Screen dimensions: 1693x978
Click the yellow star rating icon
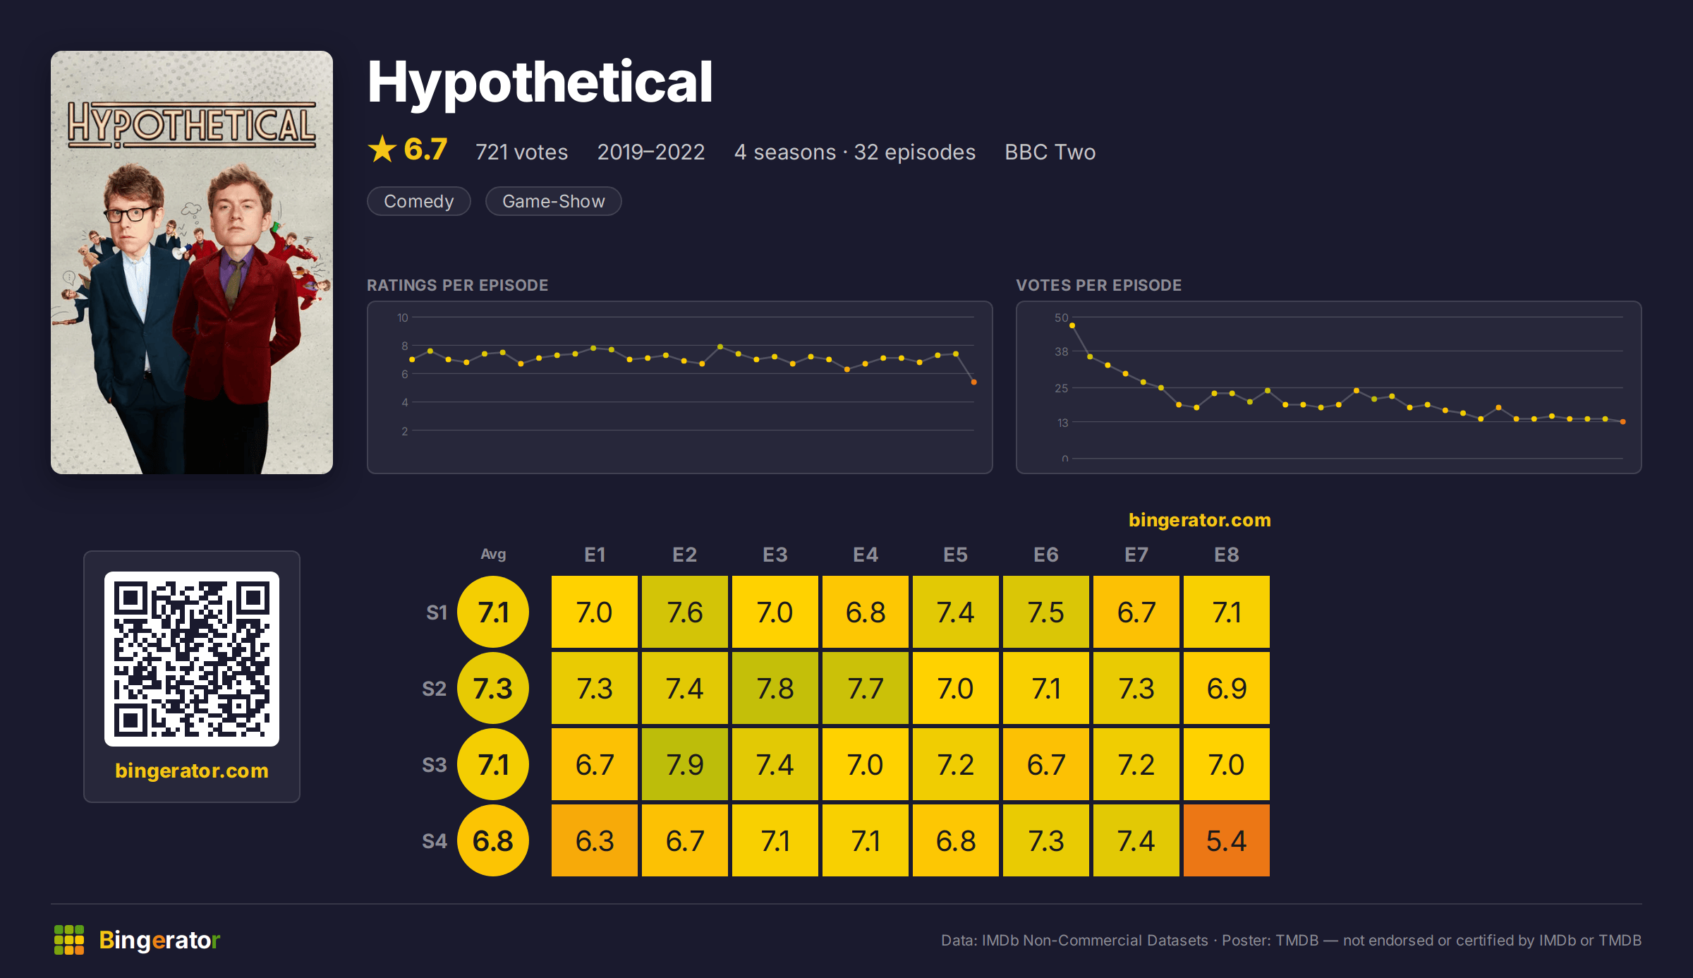coord(382,150)
